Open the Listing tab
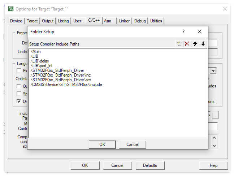This screenshot has width=234, height=177. click(x=64, y=21)
